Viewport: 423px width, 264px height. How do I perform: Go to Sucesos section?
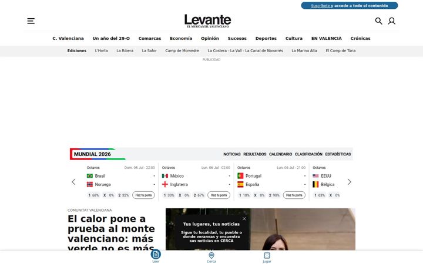pyautogui.click(x=237, y=39)
